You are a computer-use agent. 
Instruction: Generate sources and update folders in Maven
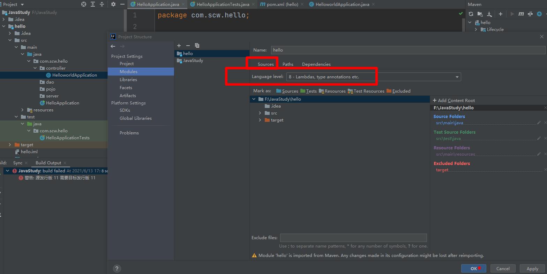pyautogui.click(x=480, y=14)
